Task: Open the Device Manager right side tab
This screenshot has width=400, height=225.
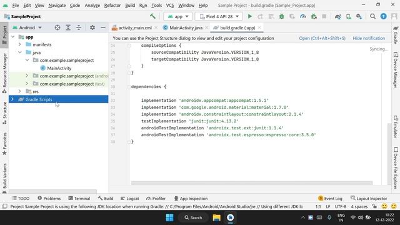Action: click(x=396, y=70)
